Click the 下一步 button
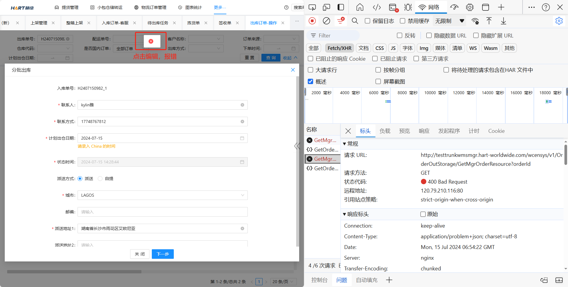Image resolution: width=568 pixels, height=287 pixels. point(162,254)
